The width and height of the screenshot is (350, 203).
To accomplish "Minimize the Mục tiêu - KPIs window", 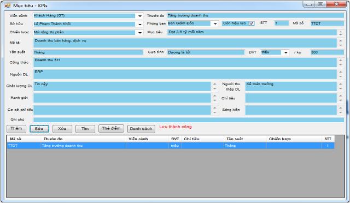I will click(x=308, y=4).
